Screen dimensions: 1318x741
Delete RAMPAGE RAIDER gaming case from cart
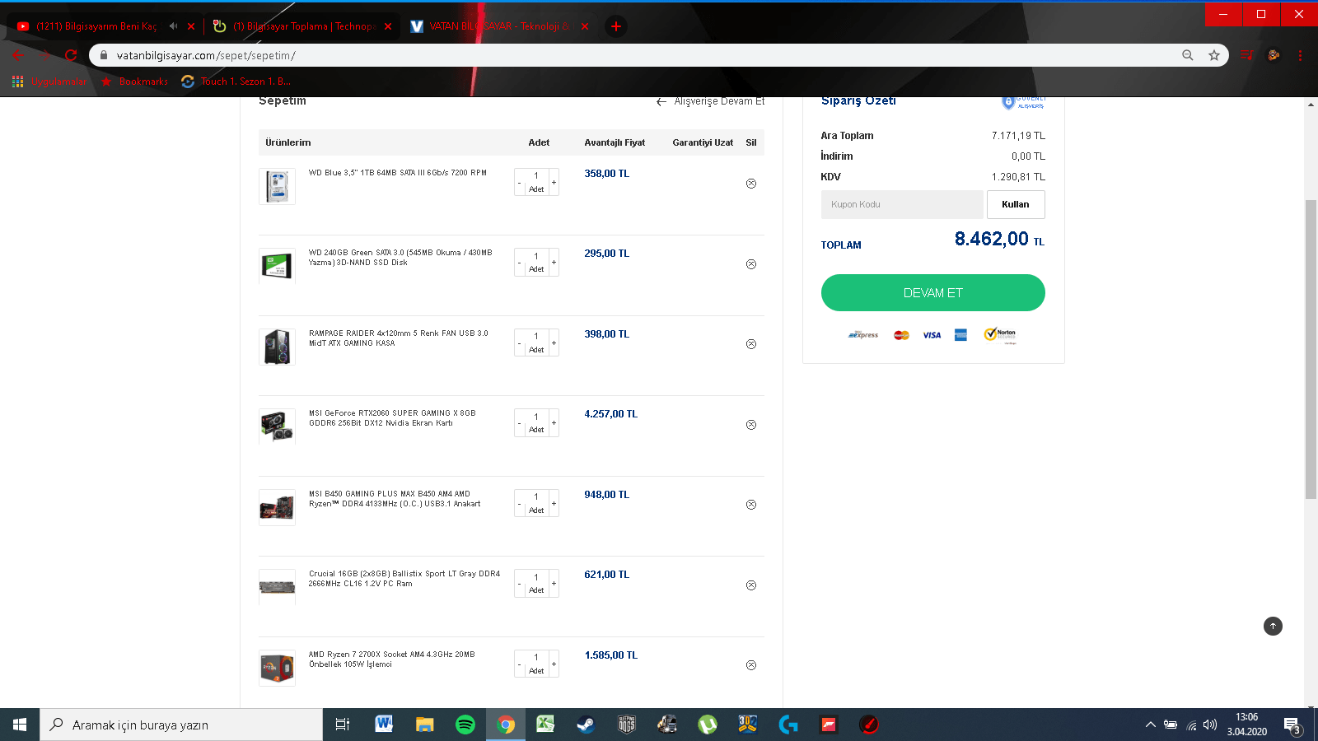751,344
